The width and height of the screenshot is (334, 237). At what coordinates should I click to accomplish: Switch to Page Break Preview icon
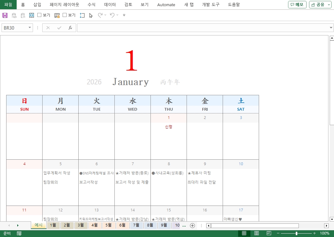(269, 233)
